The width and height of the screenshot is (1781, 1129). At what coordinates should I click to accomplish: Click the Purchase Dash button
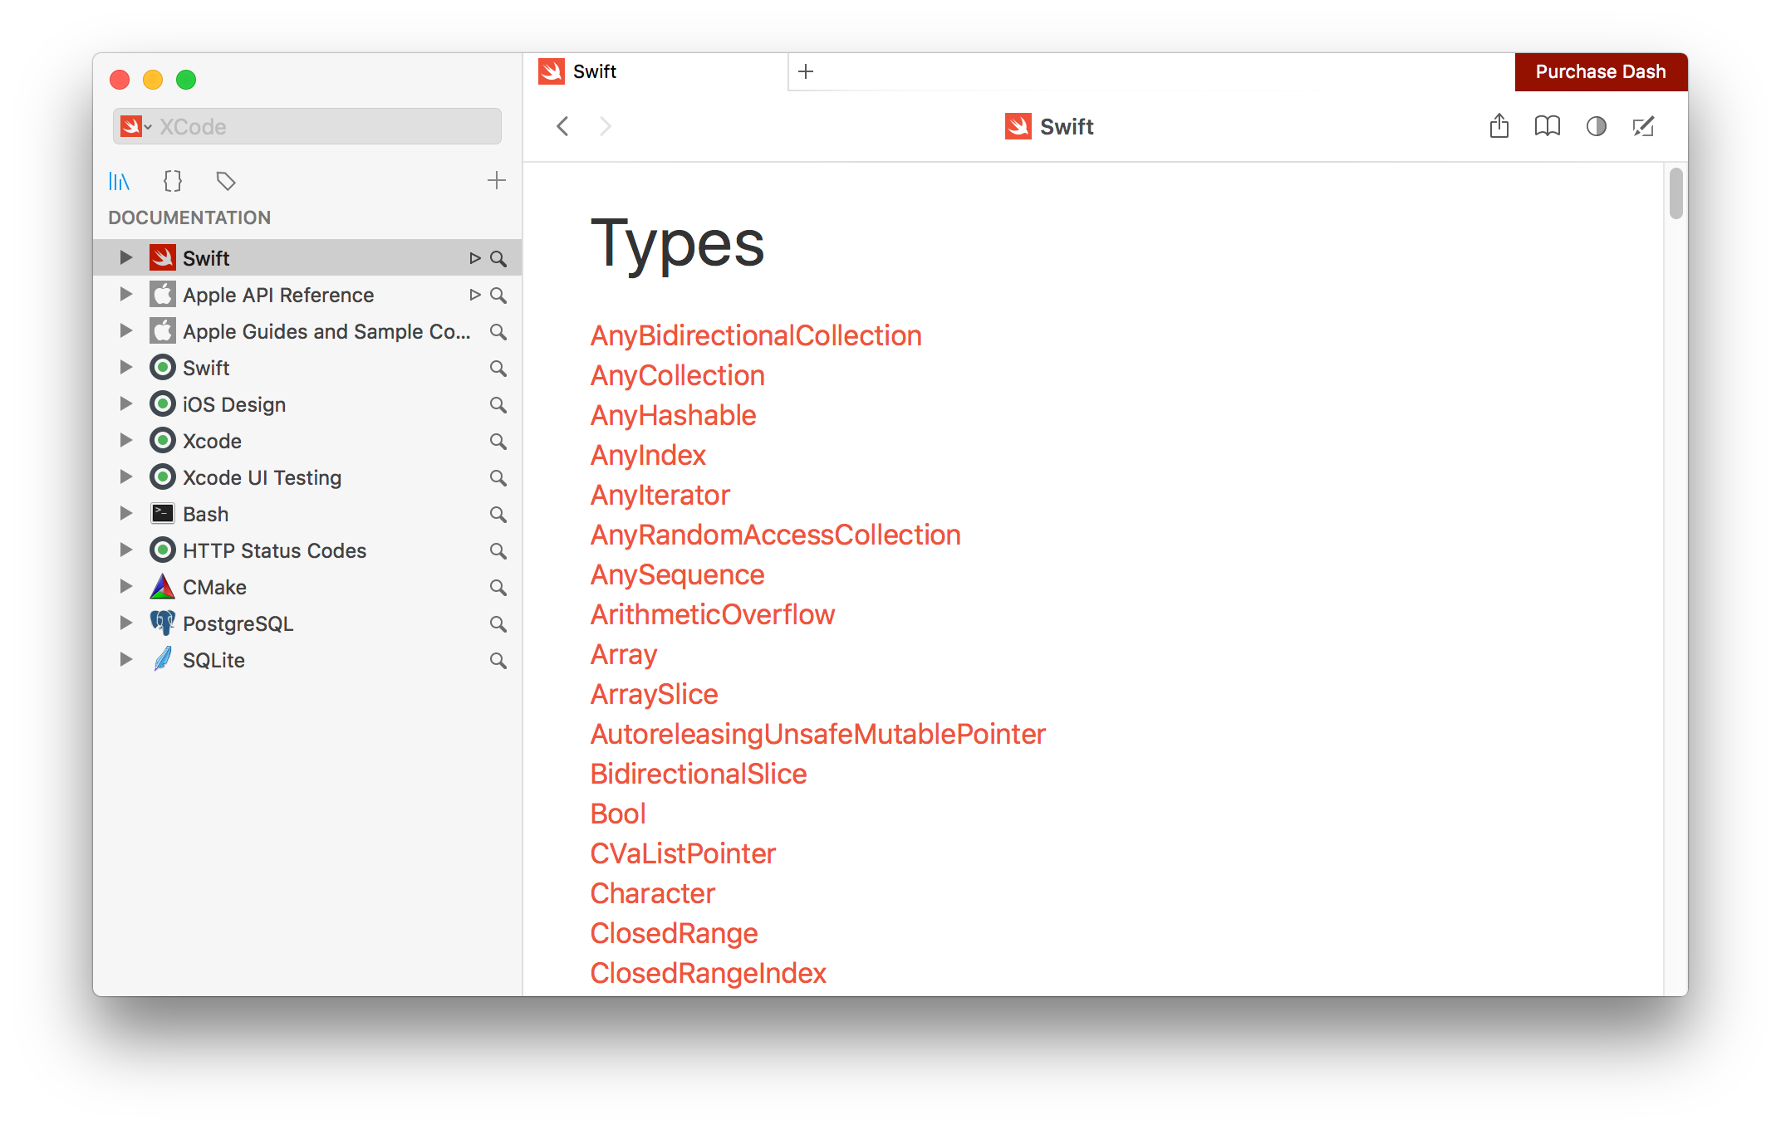[1600, 71]
